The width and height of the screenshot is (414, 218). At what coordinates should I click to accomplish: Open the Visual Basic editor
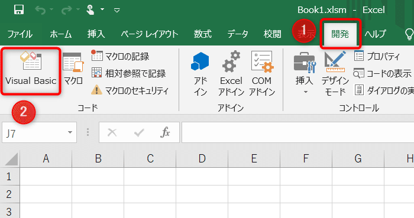(x=31, y=71)
